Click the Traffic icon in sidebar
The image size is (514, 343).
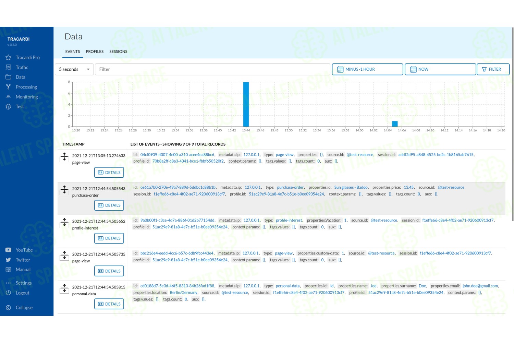9,67
